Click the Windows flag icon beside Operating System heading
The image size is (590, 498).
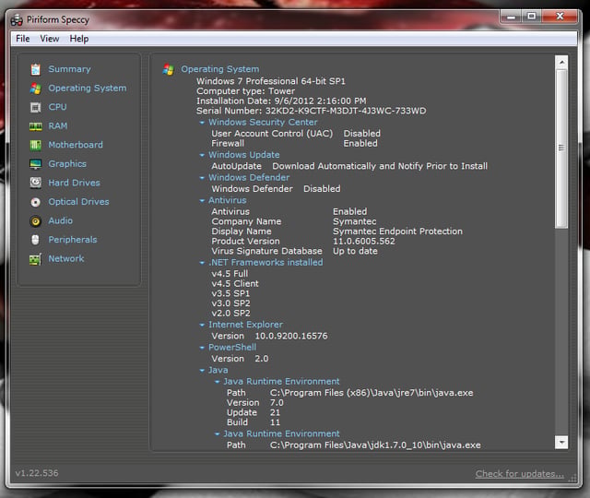[168, 69]
